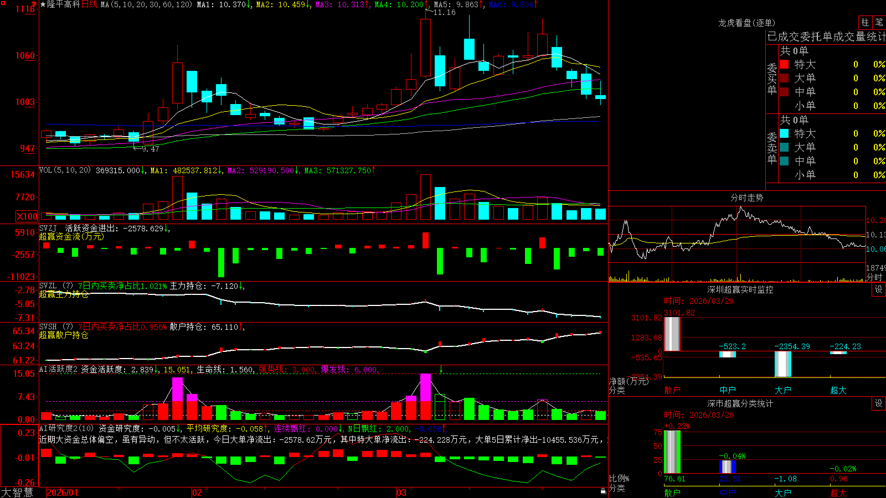This screenshot has height=498, width=886.
Task: Click 已成交委托单成交量统计 header
Action: [x=826, y=37]
